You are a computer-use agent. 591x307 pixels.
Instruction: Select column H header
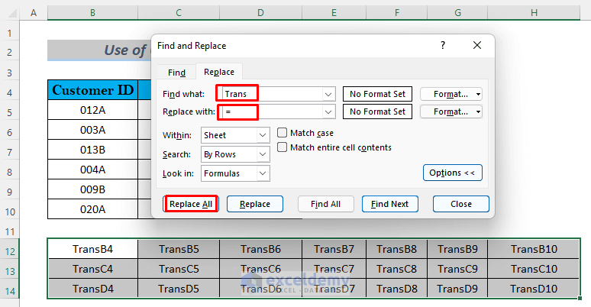(x=534, y=14)
